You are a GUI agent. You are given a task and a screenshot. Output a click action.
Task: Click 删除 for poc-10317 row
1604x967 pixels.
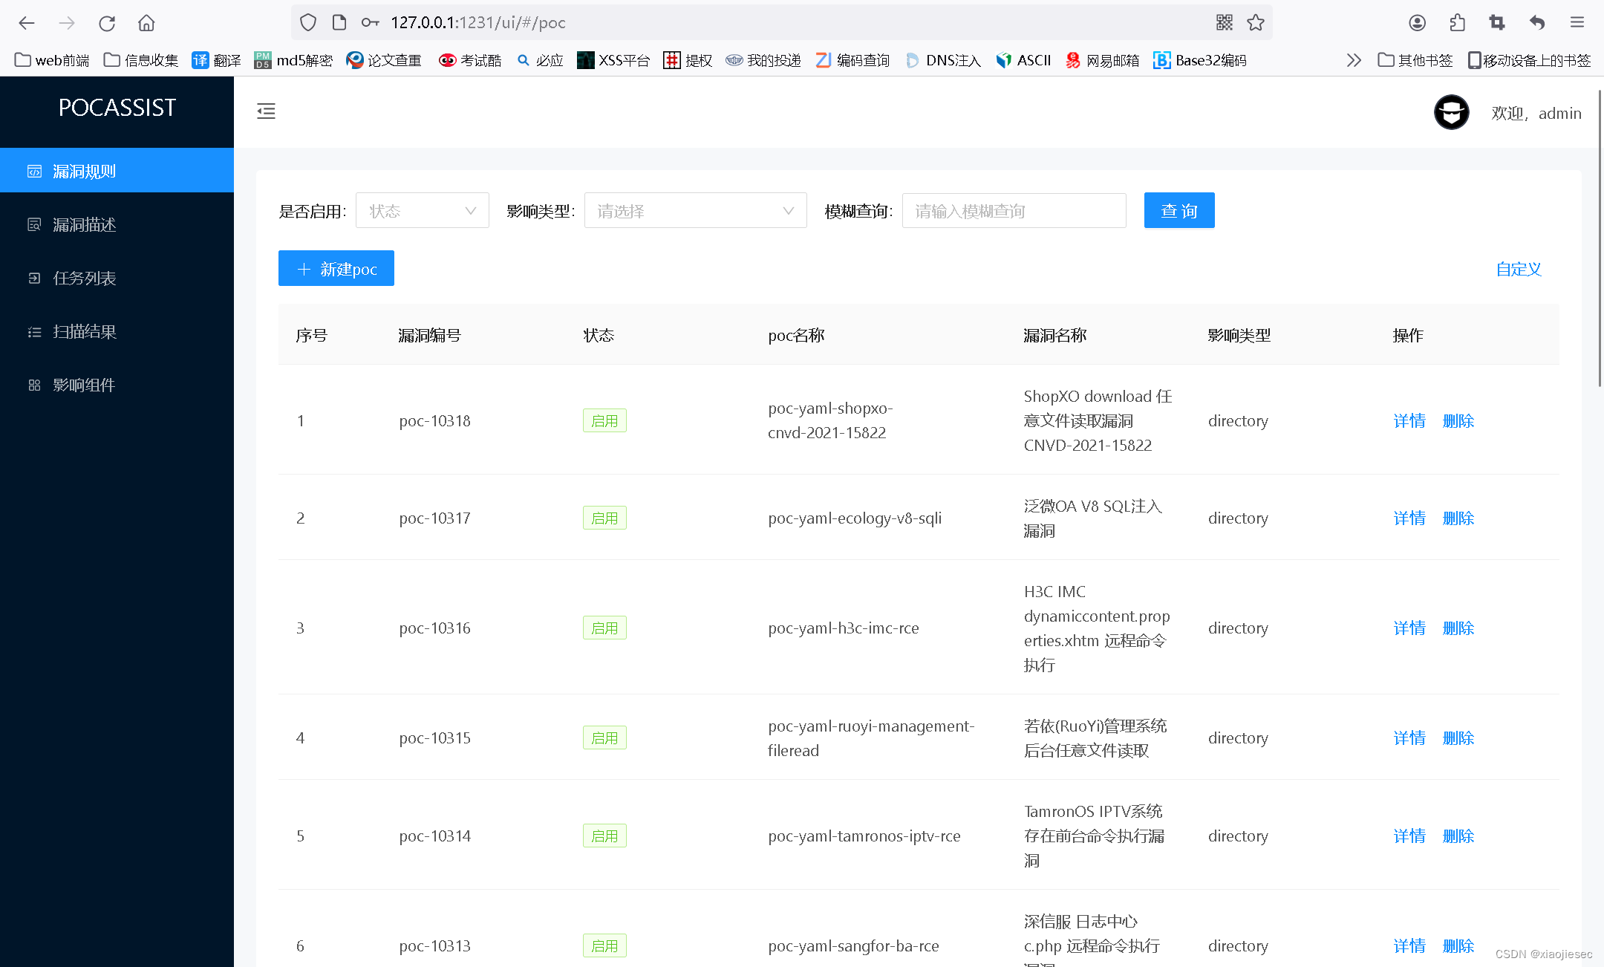click(x=1458, y=518)
